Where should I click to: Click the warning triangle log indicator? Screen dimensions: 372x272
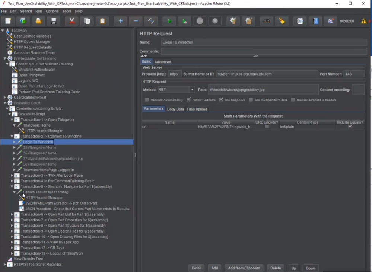click(363, 21)
